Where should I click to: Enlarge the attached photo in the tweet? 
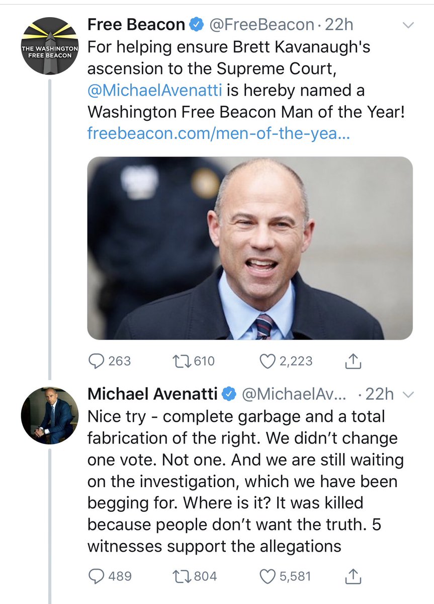point(250,248)
